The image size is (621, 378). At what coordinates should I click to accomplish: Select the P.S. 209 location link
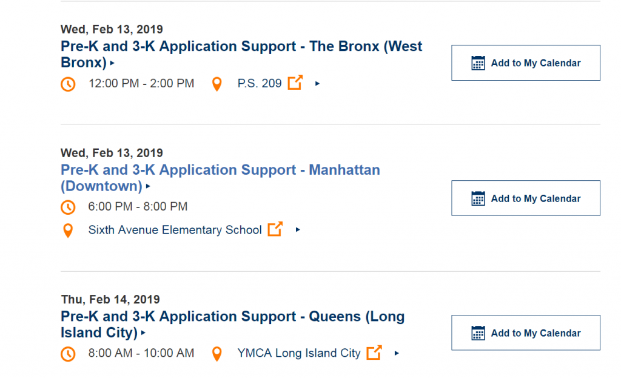(x=260, y=83)
